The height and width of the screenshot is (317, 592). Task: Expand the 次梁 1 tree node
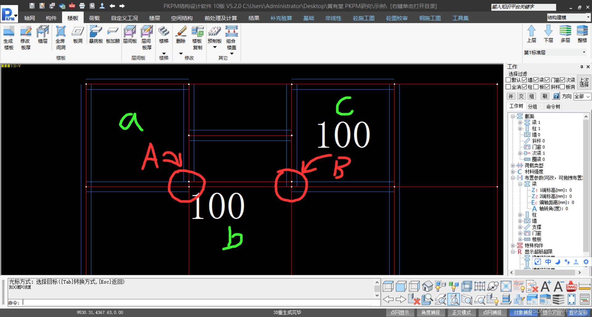click(x=520, y=153)
